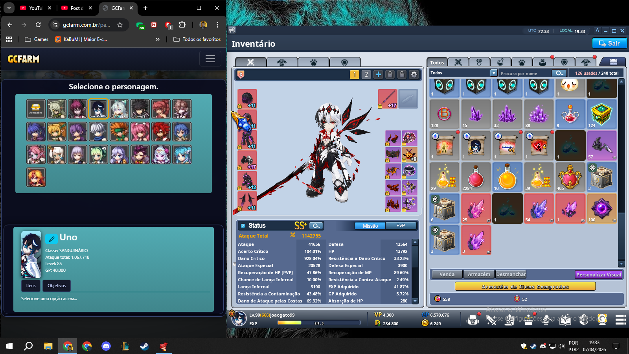Viewport: 629px width, 354px height.
Task: Select the Armazém chest icon in character grid
Action: 36,109
